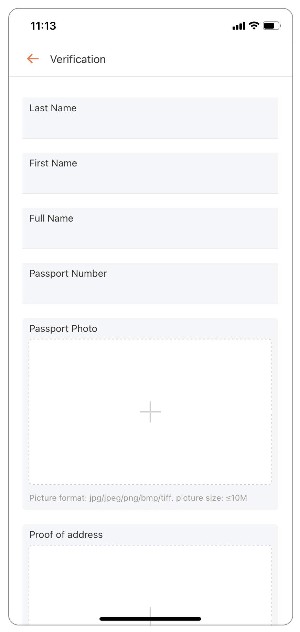Tap the picture format hint text
300x632 pixels.
[x=138, y=498]
